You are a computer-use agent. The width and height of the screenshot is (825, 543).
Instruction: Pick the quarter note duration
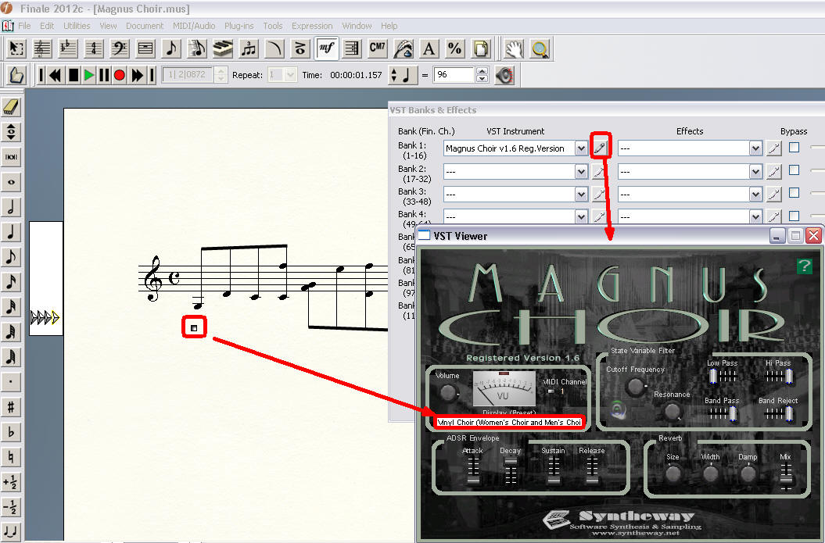click(11, 232)
